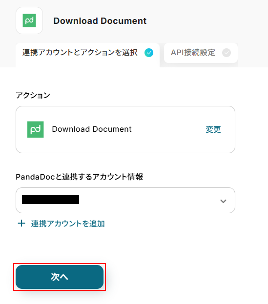The height and width of the screenshot is (304, 268).
Task: Click the 変更 link to change action
Action: [x=213, y=129]
